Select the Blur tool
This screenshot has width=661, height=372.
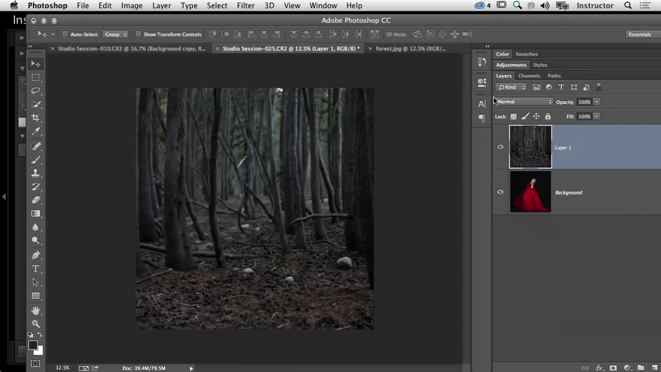[x=36, y=227]
